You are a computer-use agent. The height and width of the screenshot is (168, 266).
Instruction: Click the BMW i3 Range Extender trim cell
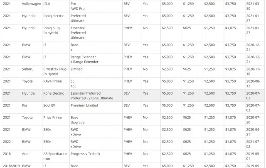pos(96,59)
